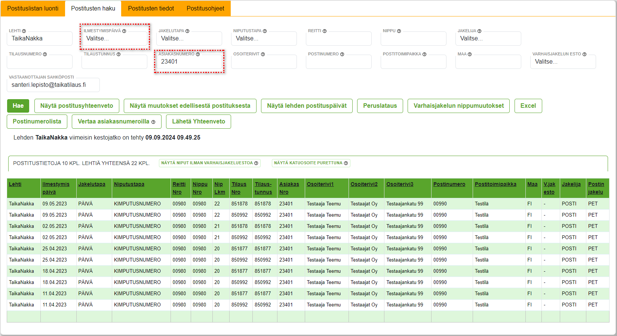
Task: Open the Jakelija Valitse dropdown
Action: pos(488,39)
